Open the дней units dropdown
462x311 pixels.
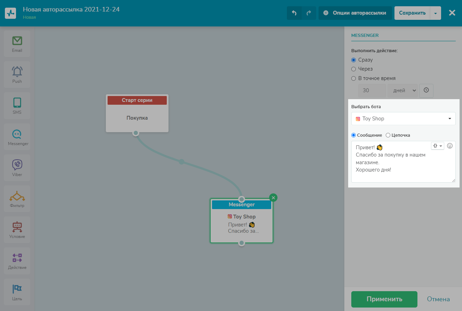coord(402,90)
